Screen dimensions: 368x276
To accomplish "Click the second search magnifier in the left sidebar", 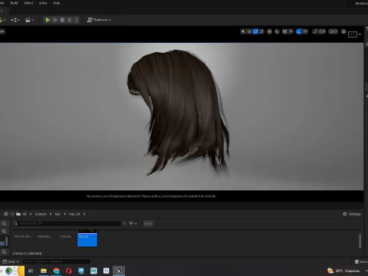I will tap(4, 232).
